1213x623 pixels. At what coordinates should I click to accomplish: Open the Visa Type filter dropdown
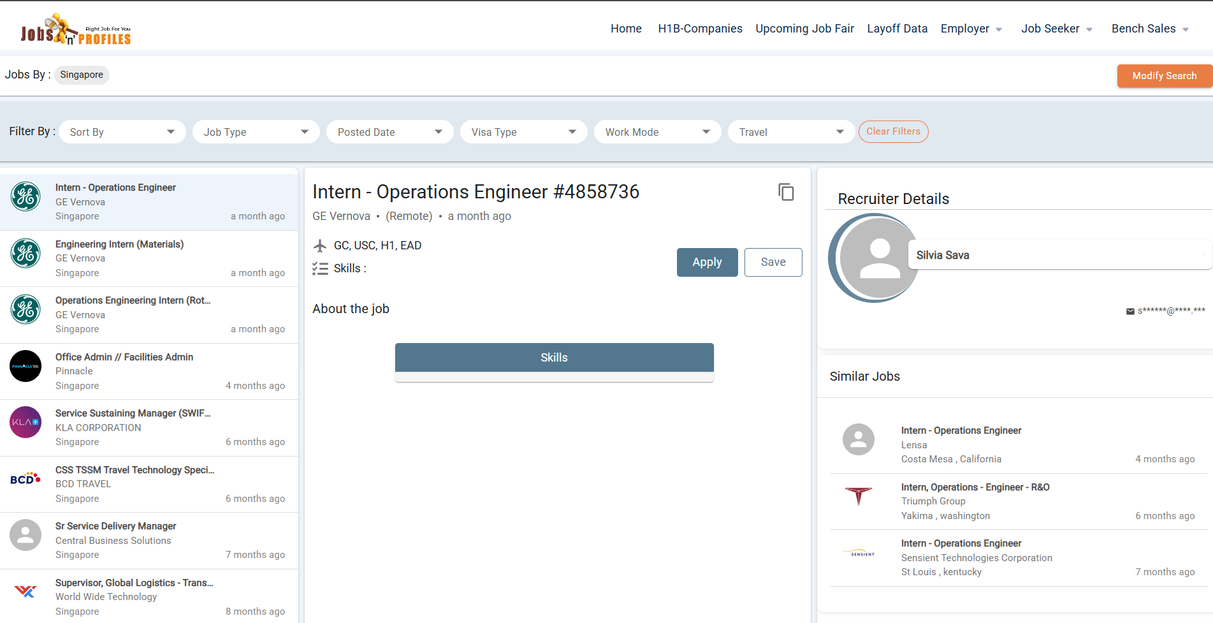[x=524, y=132]
